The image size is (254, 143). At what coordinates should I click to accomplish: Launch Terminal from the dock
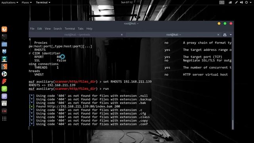click(x=4, y=37)
